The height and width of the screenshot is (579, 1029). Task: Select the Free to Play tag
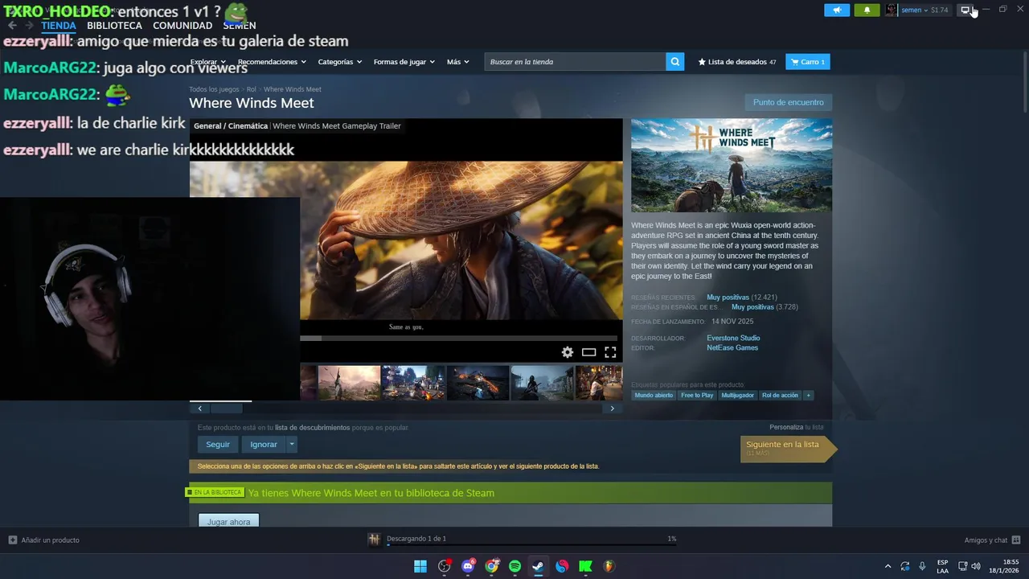point(697,396)
